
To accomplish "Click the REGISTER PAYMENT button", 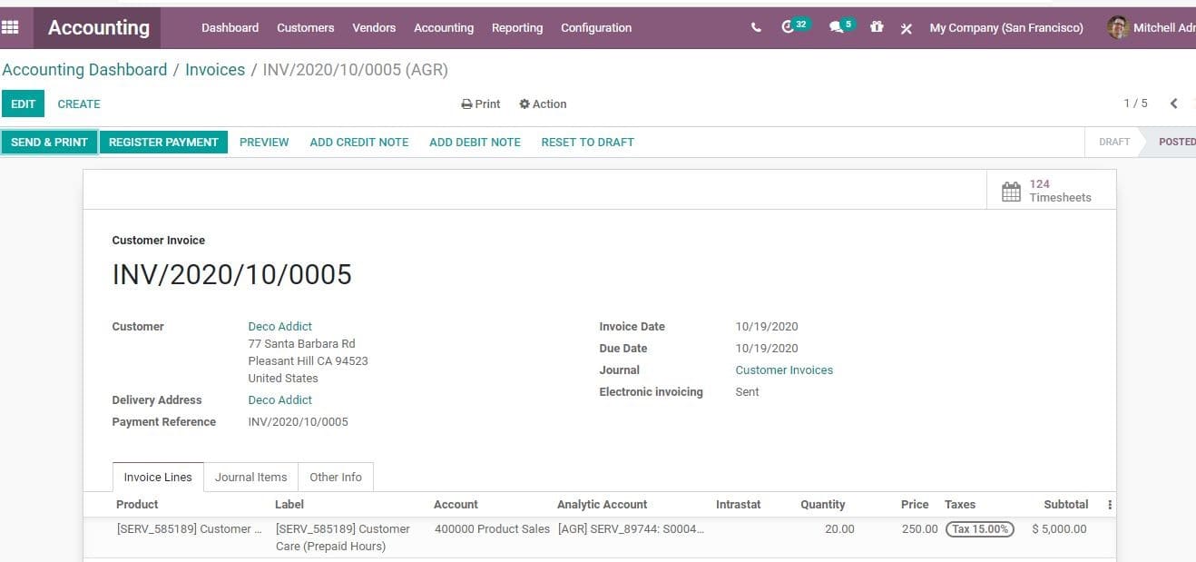I will click(163, 142).
